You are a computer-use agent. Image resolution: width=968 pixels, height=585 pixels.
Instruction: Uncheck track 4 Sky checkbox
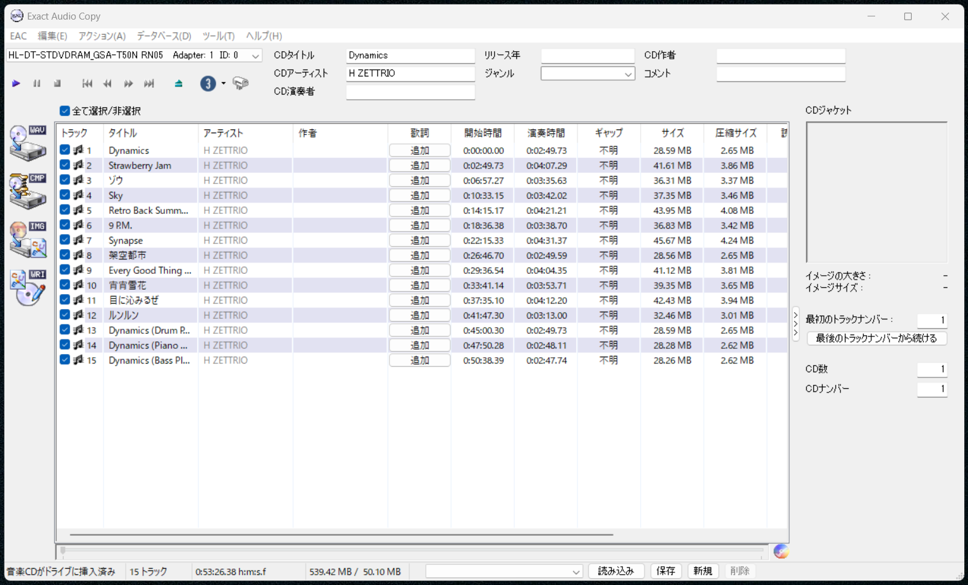point(65,195)
